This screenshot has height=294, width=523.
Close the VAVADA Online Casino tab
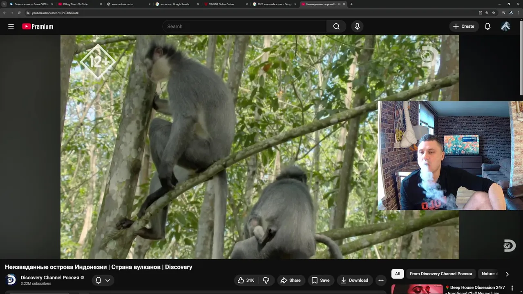[x=247, y=4]
